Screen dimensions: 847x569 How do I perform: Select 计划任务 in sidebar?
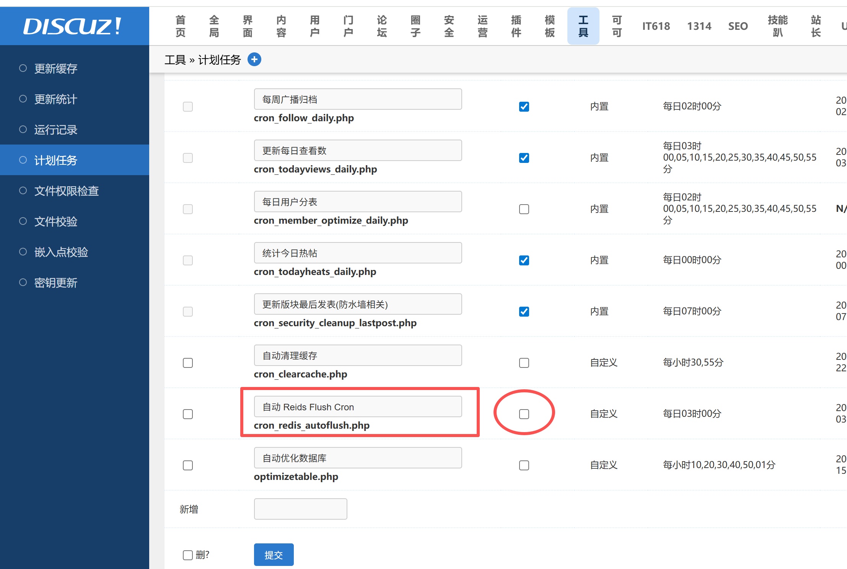click(x=75, y=160)
